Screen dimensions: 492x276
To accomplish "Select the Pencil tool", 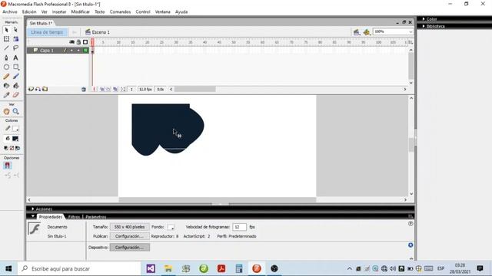I will click(x=6, y=77).
